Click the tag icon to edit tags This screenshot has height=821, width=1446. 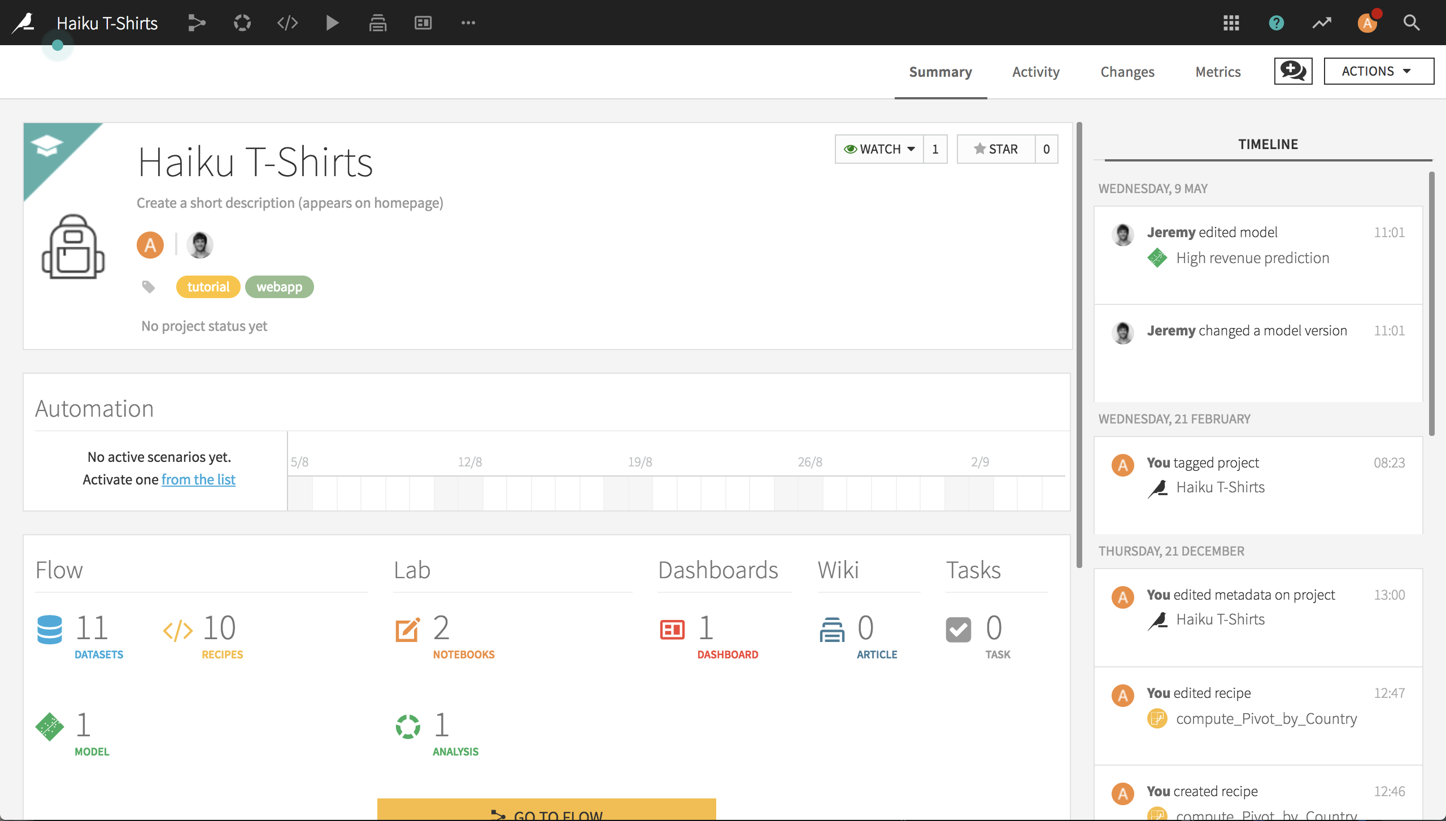click(x=149, y=287)
